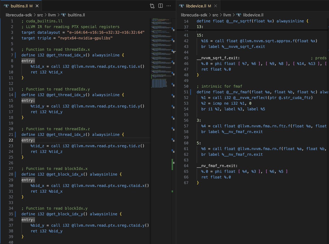329x244 pixels.
Task: Open builtins.ll breadcrumb file name
Action: point(76,15)
